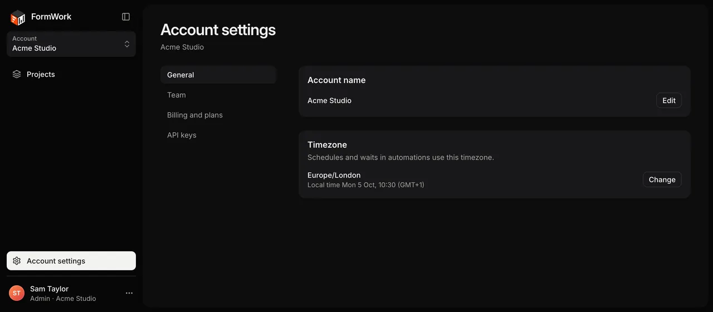
Task: Click the Acme Studio subtitle under heading
Action: click(182, 47)
